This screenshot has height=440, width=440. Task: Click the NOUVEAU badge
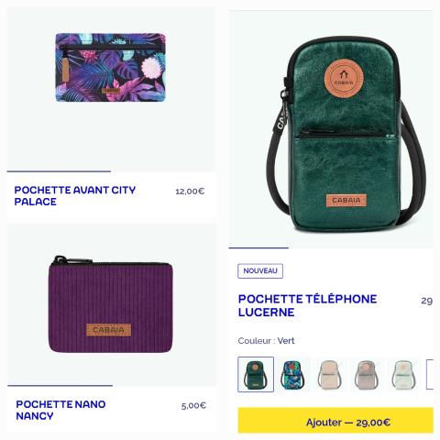pos(260,271)
